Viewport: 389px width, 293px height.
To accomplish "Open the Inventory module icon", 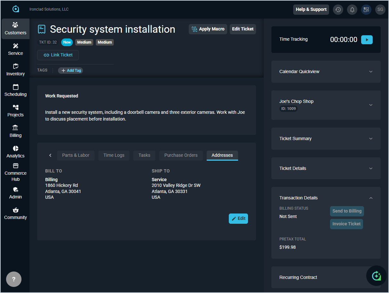I will (15, 66).
